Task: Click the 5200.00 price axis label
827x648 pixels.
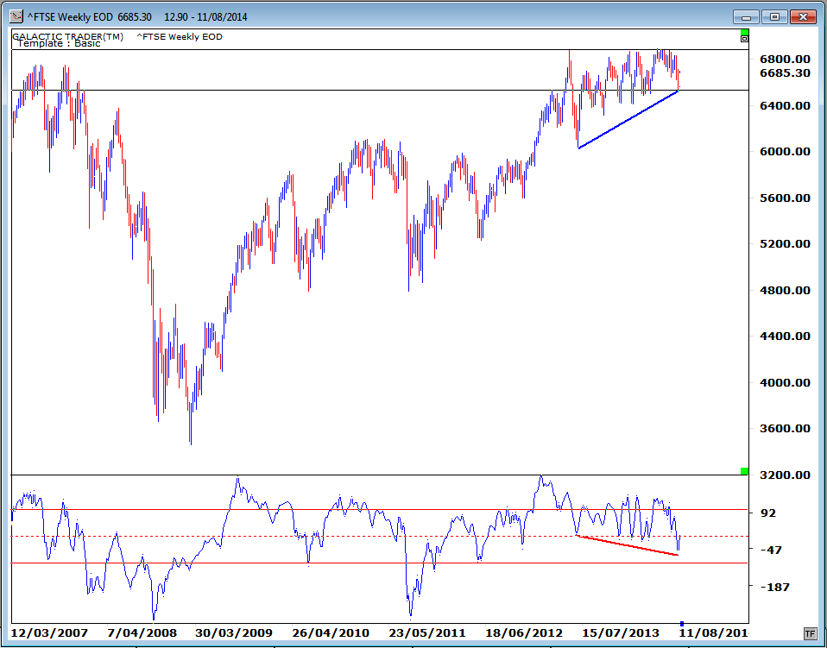Action: click(x=785, y=243)
